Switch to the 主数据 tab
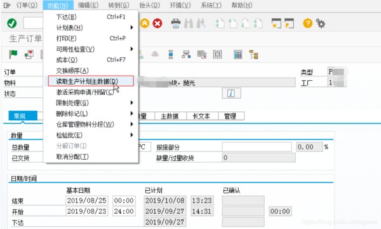The width and height of the screenshot is (381, 229). pyautogui.click(x=170, y=116)
